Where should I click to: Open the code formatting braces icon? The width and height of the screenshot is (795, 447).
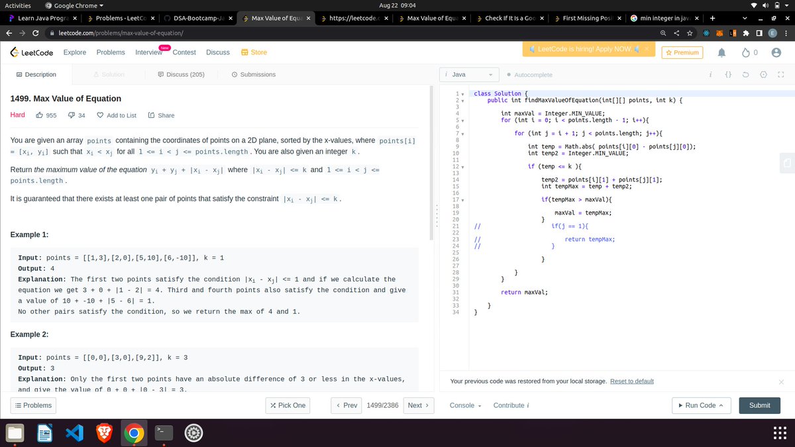tap(728, 74)
